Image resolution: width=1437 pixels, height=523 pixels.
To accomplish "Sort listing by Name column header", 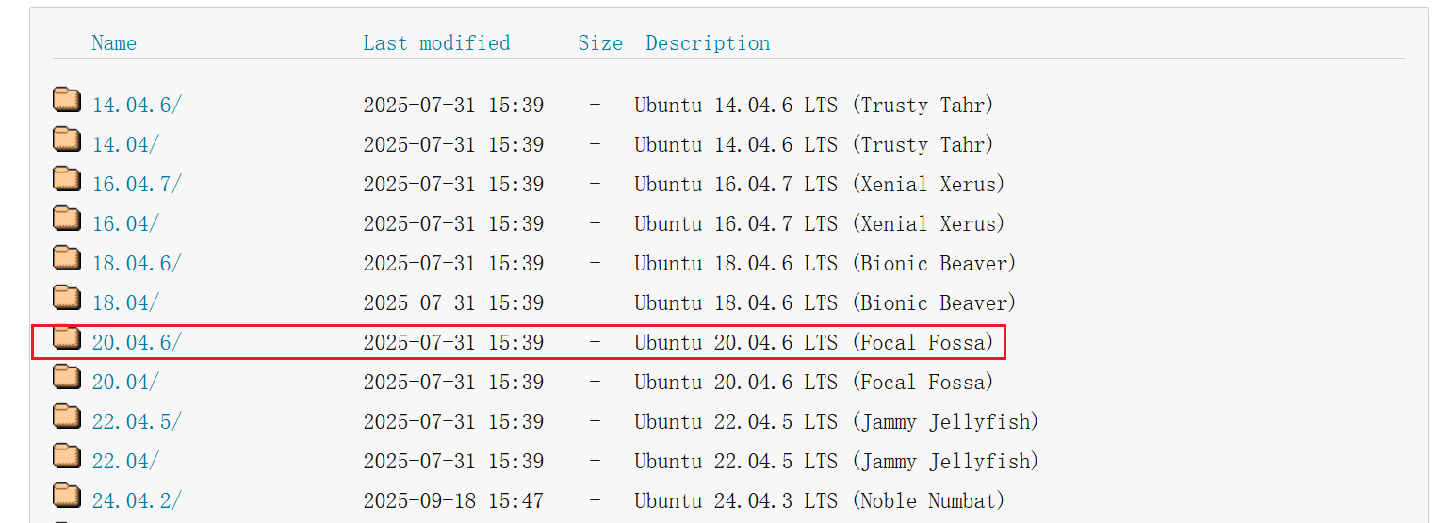I will 114,43.
